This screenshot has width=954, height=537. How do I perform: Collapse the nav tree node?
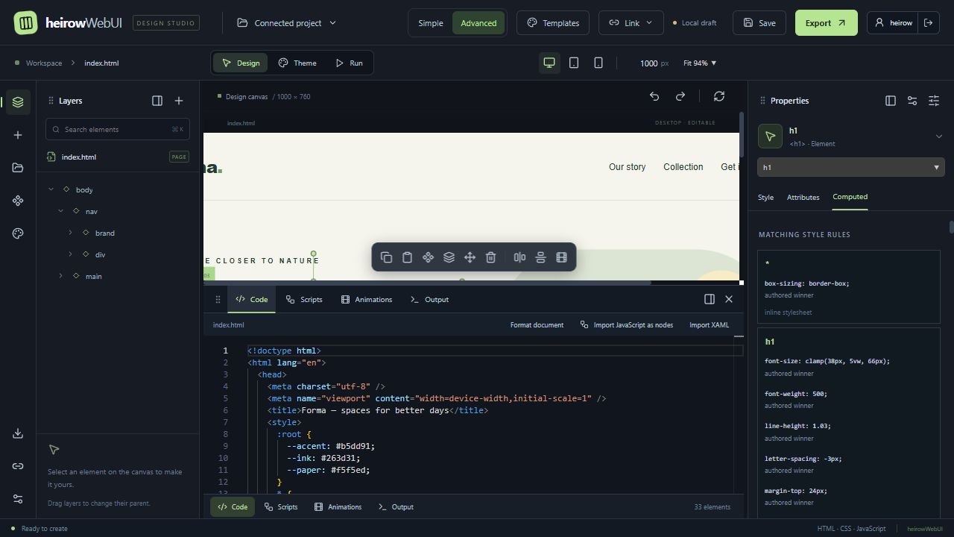click(x=61, y=211)
